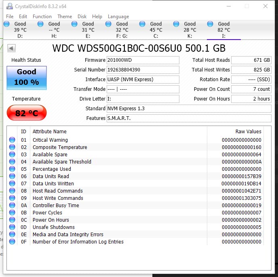Click raw value 0000000157B39

[x=242, y=176]
